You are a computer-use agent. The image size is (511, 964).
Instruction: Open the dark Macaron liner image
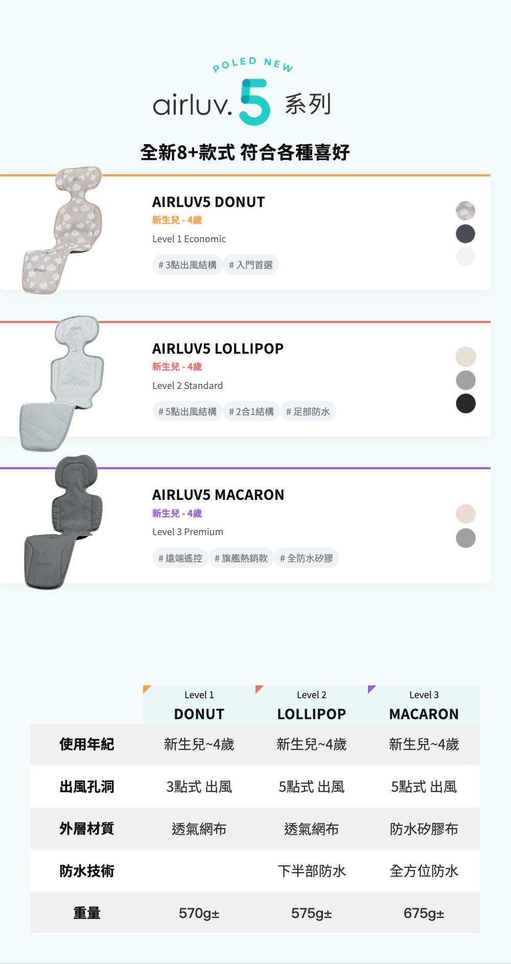(63, 522)
